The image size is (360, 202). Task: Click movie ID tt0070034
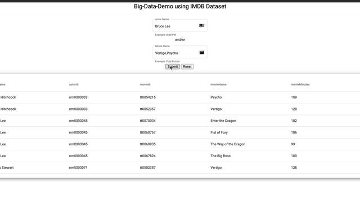147,121
